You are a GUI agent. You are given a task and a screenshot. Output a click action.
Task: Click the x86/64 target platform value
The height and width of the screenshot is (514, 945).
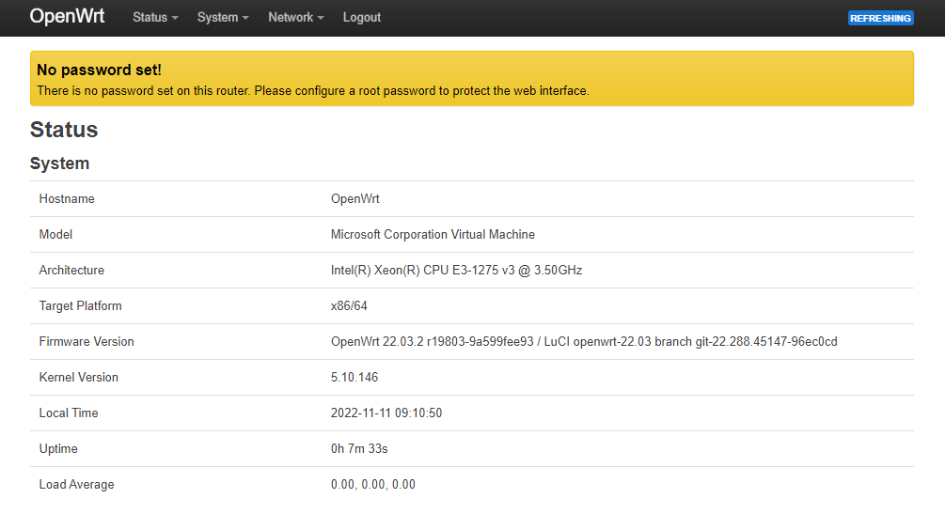(349, 306)
